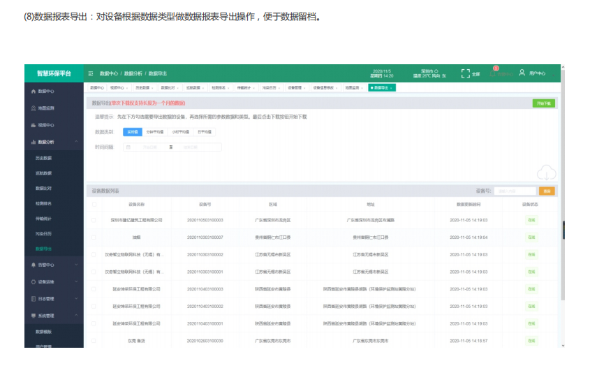The width and height of the screenshot is (590, 375).
Task: Click the sidebar collapse hamburger icon
Action: (x=91, y=73)
